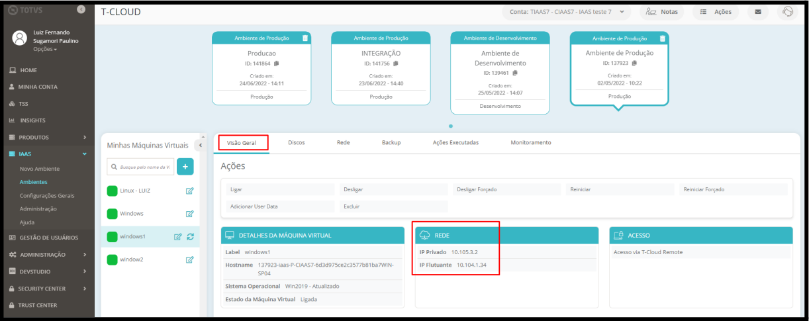This screenshot has width=809, height=321.
Task: Collapse the TOTVS sidebar with the arrow button
Action: 81,11
